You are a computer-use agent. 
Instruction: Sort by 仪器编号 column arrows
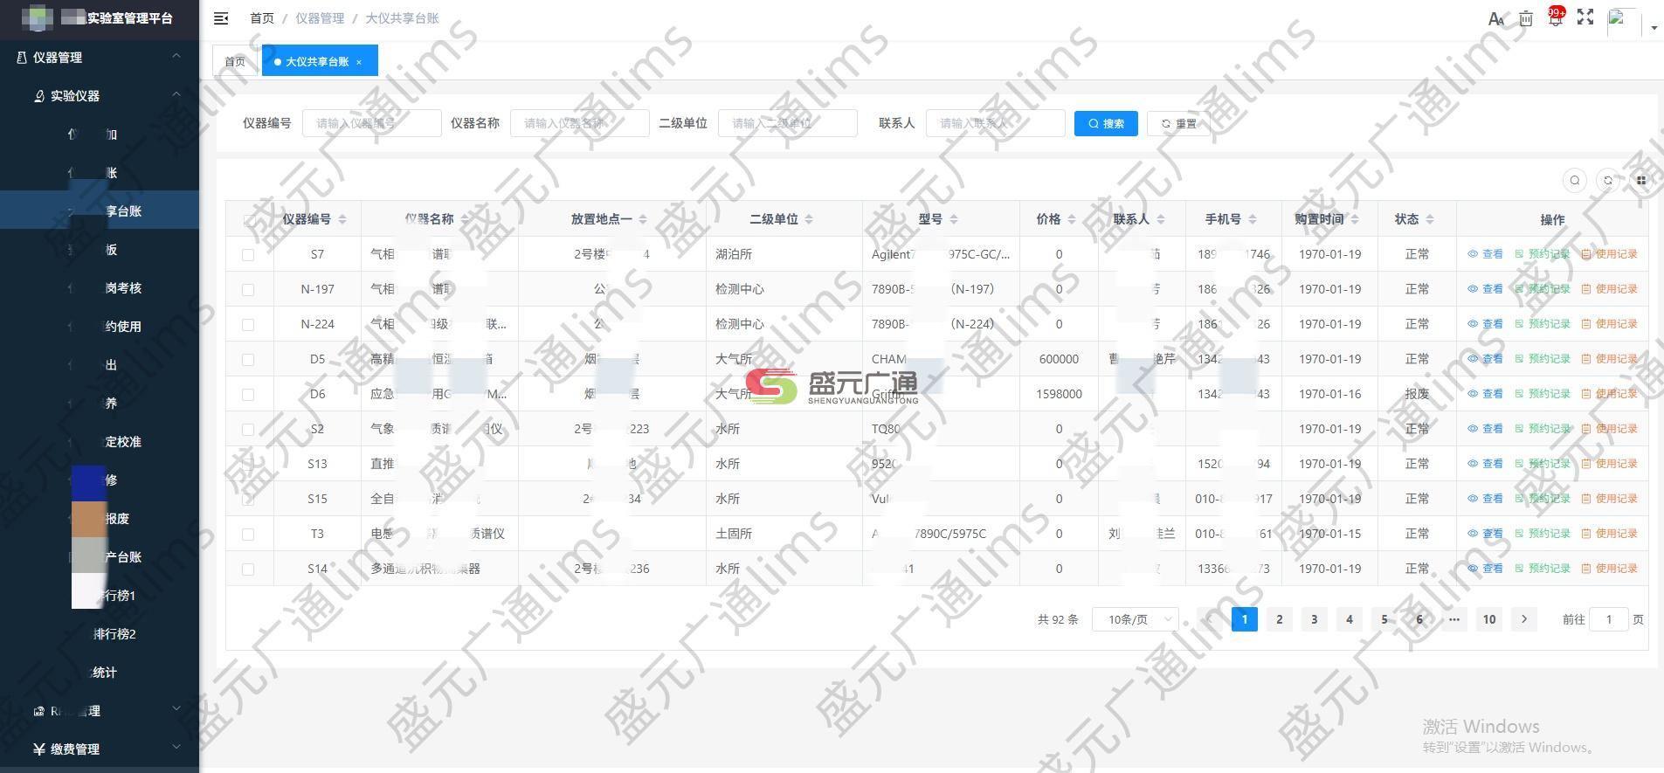(342, 219)
